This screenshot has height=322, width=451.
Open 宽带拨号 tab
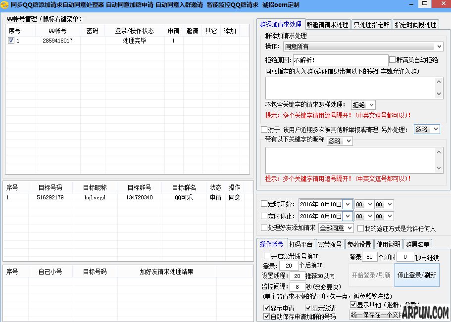pyautogui.click(x=330, y=244)
